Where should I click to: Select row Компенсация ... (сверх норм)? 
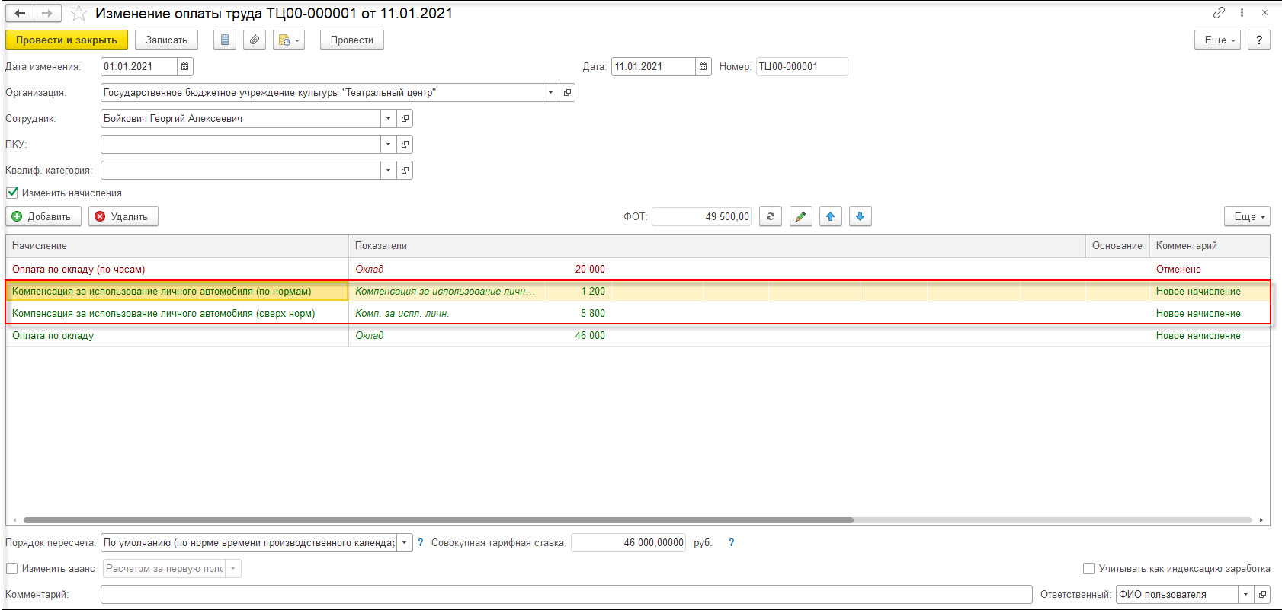[638, 313]
